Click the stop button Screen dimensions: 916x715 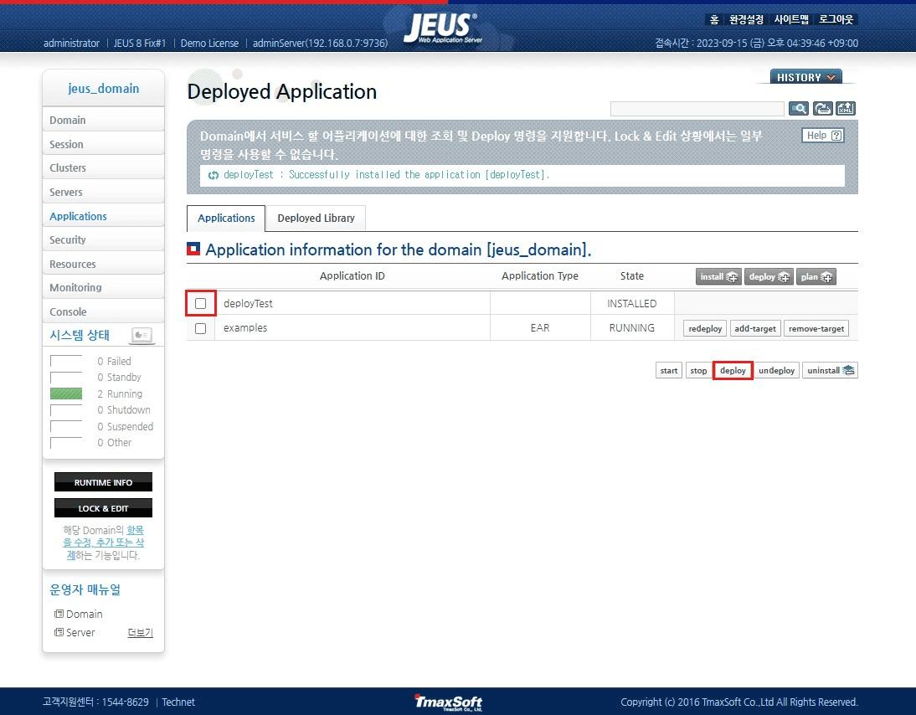click(x=698, y=370)
